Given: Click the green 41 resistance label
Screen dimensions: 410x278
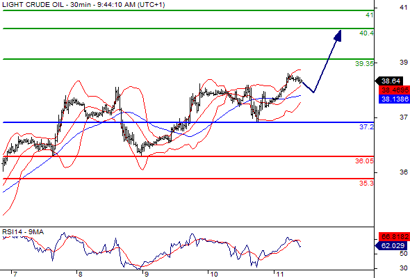Looking at the screenshot, I should pos(370,15).
